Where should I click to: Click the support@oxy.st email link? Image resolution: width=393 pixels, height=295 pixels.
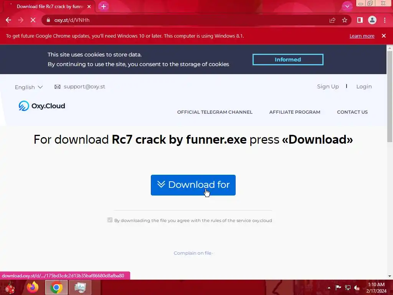coord(84,86)
